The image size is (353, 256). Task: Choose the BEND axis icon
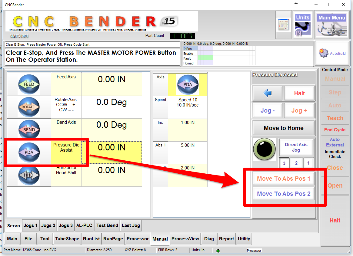29,130
